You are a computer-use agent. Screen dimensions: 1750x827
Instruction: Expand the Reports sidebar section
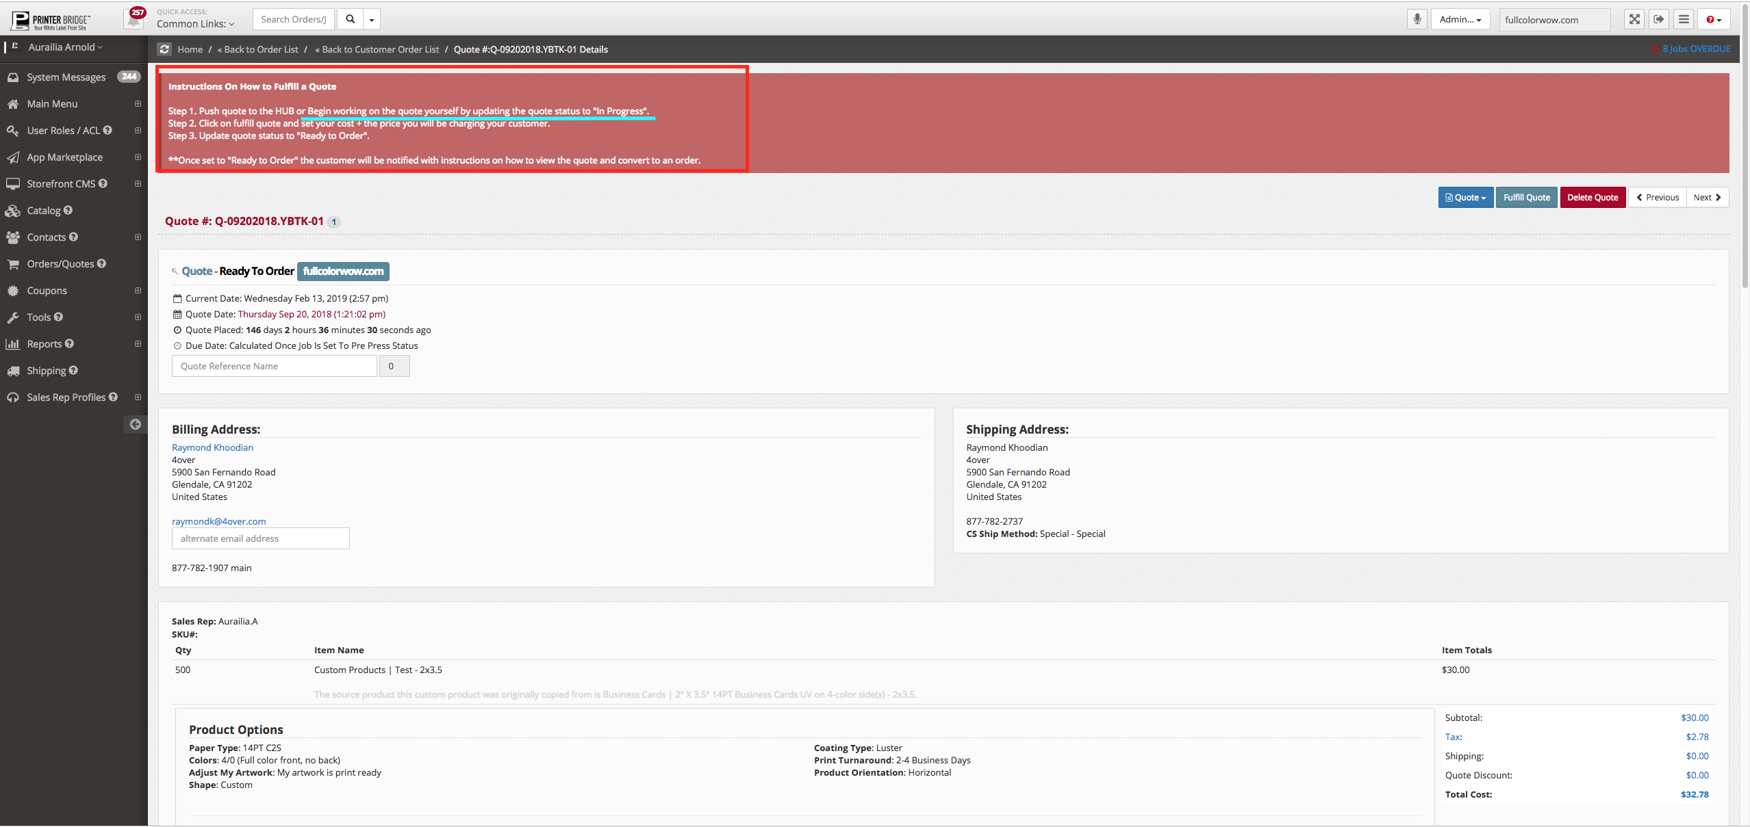coord(138,344)
